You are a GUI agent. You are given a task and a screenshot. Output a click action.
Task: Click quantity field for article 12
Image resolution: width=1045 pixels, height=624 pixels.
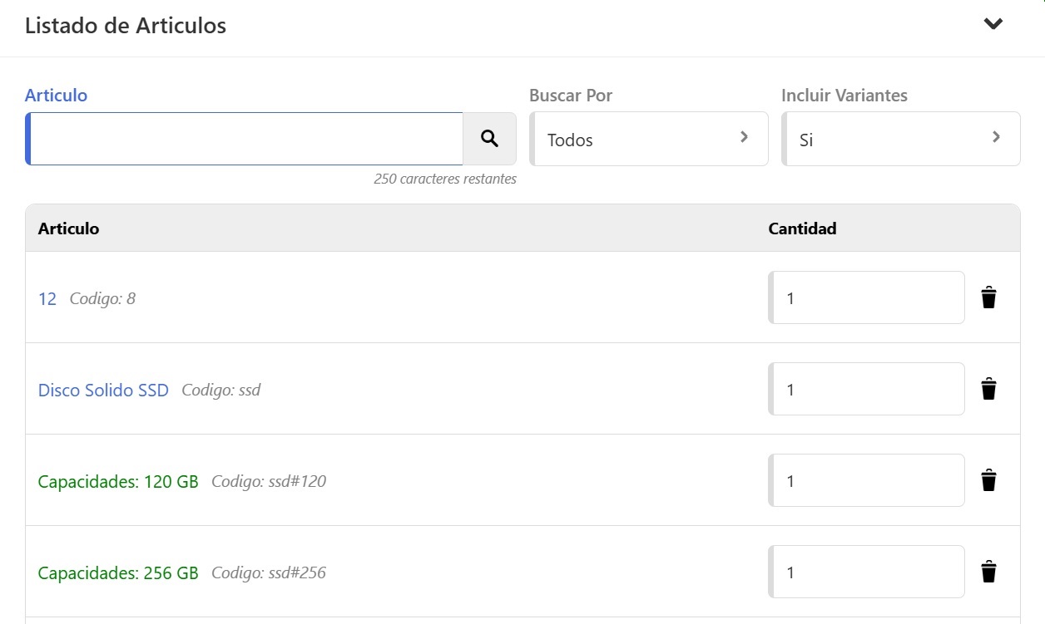[x=867, y=297]
